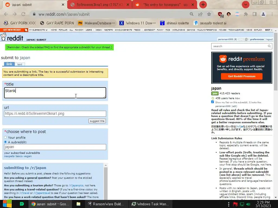The width and height of the screenshot is (278, 208).
Task: Go back with the browser back arrow
Action: click(6, 14)
